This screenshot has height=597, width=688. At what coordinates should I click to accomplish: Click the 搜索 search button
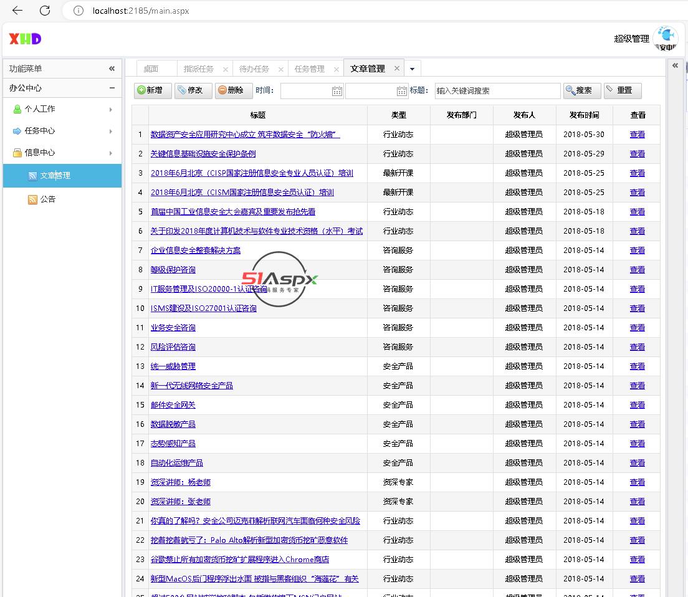(582, 91)
